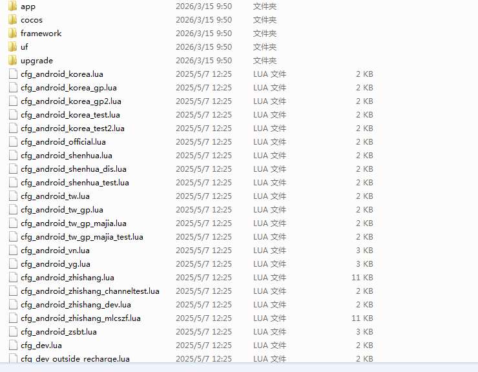Select file cfg_android_korea_gp2.lua
Image resolution: width=478 pixels, height=372 pixels.
70,101
